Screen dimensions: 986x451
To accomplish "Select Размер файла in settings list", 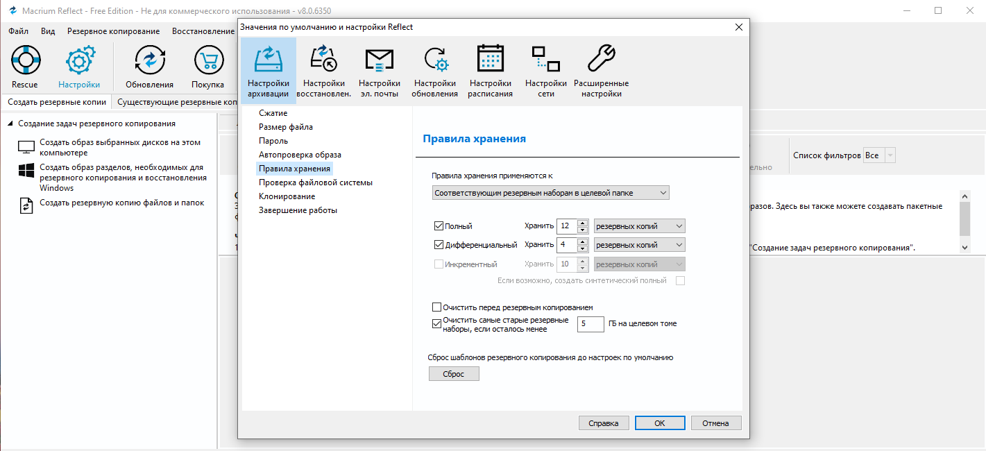I will pyautogui.click(x=286, y=127).
